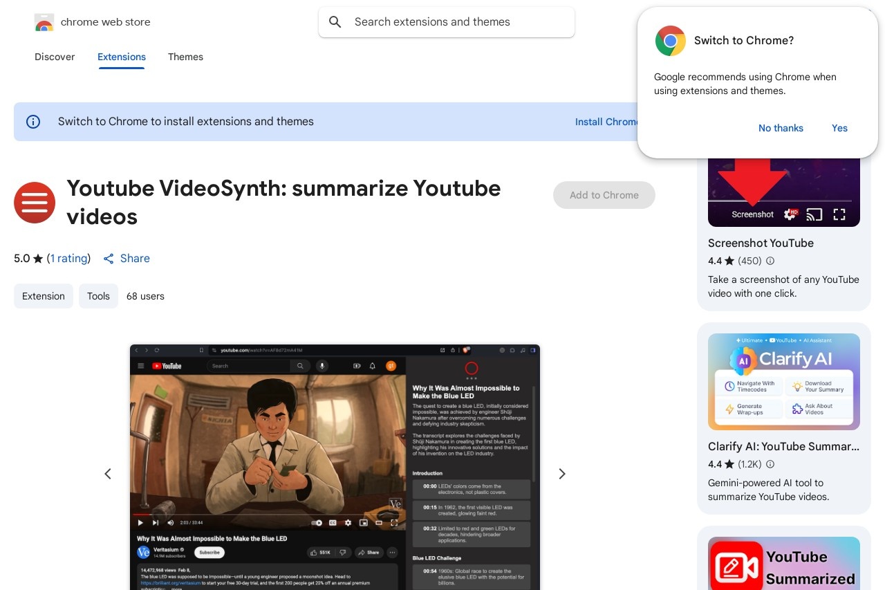Image resolution: width=885 pixels, height=590 pixels.
Task: Click the Tools category chip
Action: pos(98,296)
